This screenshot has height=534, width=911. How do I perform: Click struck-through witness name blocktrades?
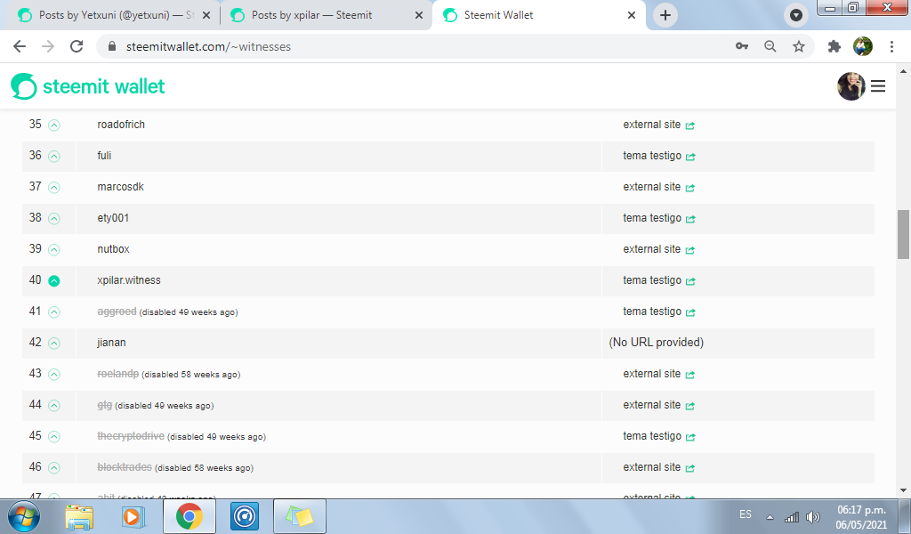click(x=125, y=467)
